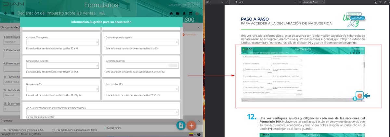
Task: Click the 'Formularios' header text
Action: (x=101, y=5)
